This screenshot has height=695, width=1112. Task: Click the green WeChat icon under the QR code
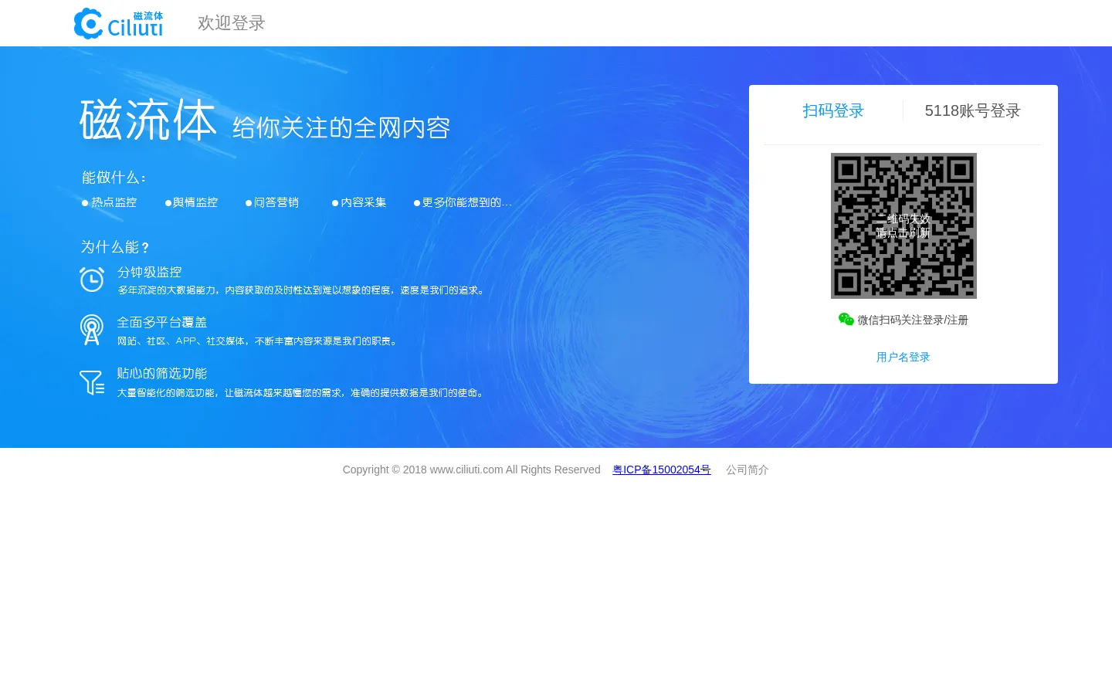pyautogui.click(x=846, y=320)
